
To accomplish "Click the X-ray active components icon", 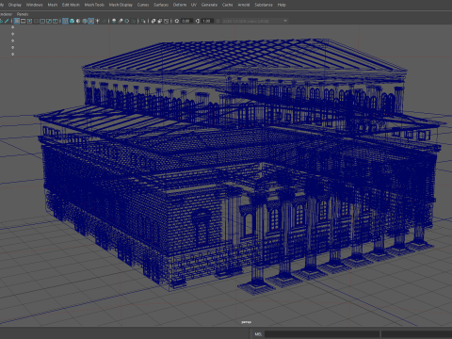I will pyautogui.click(x=160, y=21).
